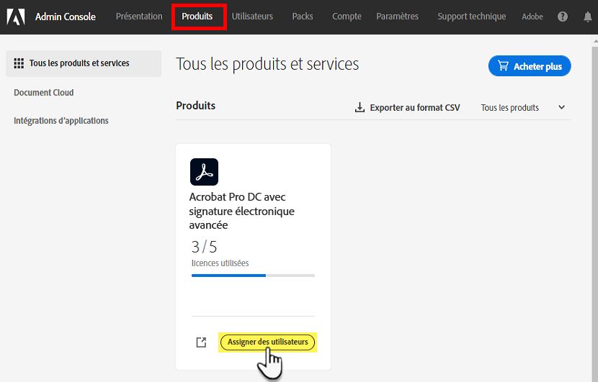Click the cart icon in Acheter plus

click(x=503, y=66)
